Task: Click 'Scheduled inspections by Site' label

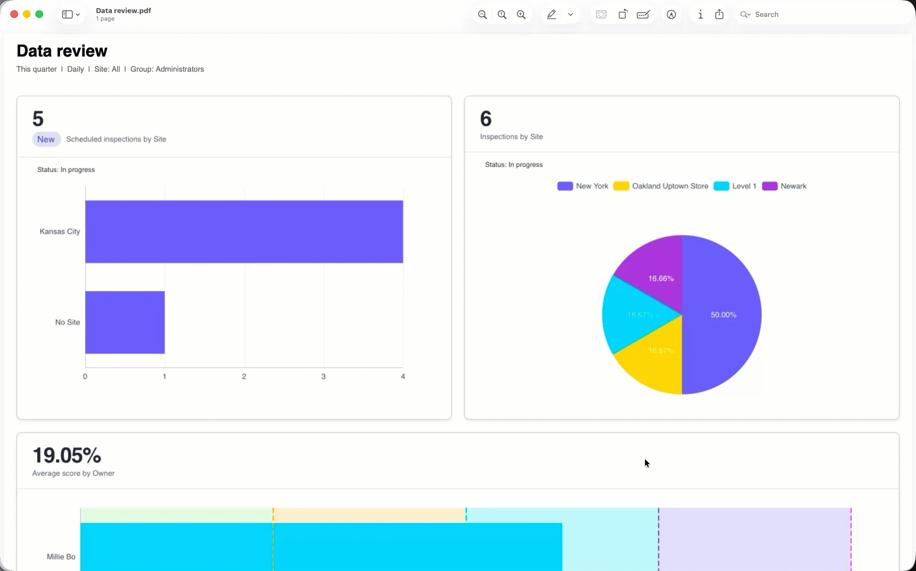Action: click(x=116, y=139)
